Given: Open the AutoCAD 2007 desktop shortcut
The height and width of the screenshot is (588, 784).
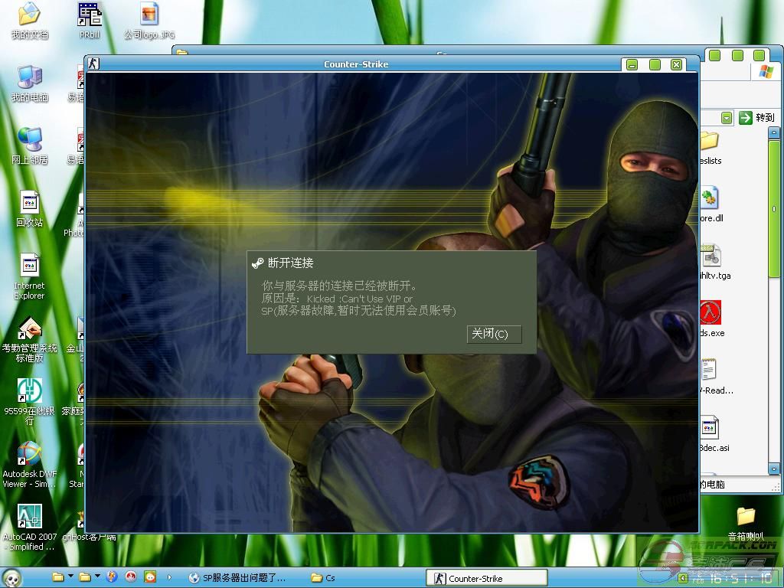Looking at the screenshot, I should coord(29,518).
